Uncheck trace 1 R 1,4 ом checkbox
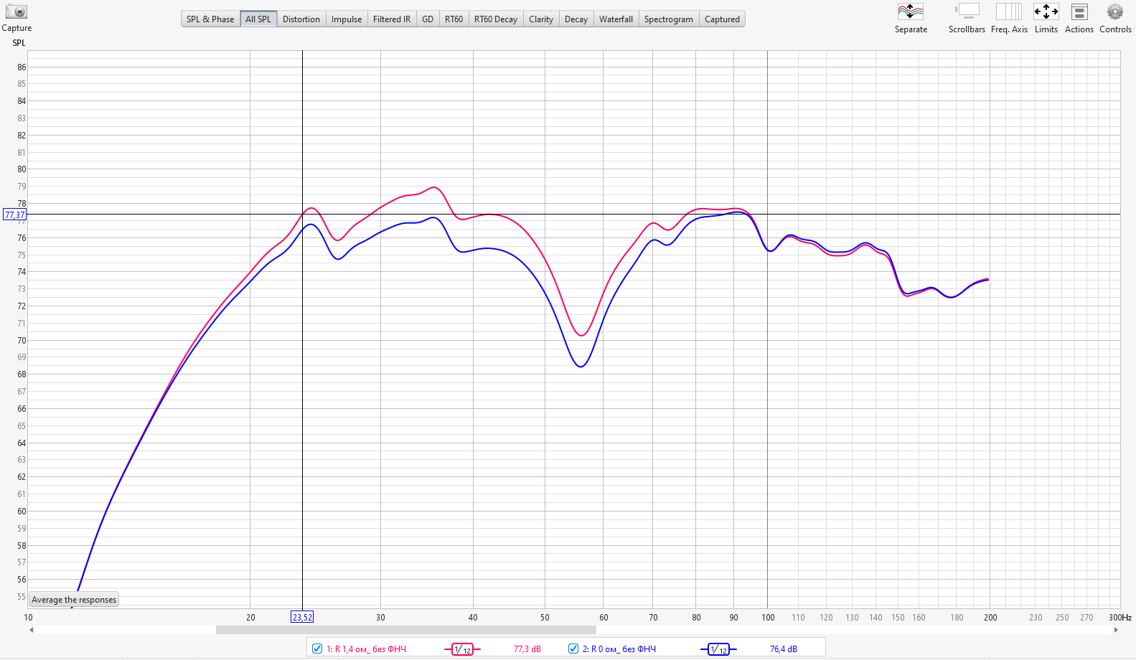This screenshot has height=660, width=1136. coord(317,649)
